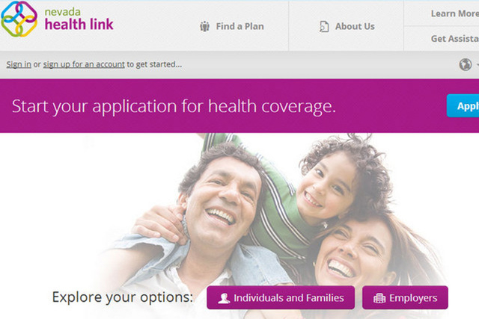Viewport: 479px width, 319px height.
Task: Select the Get Assistance menu item
Action: coord(454,39)
